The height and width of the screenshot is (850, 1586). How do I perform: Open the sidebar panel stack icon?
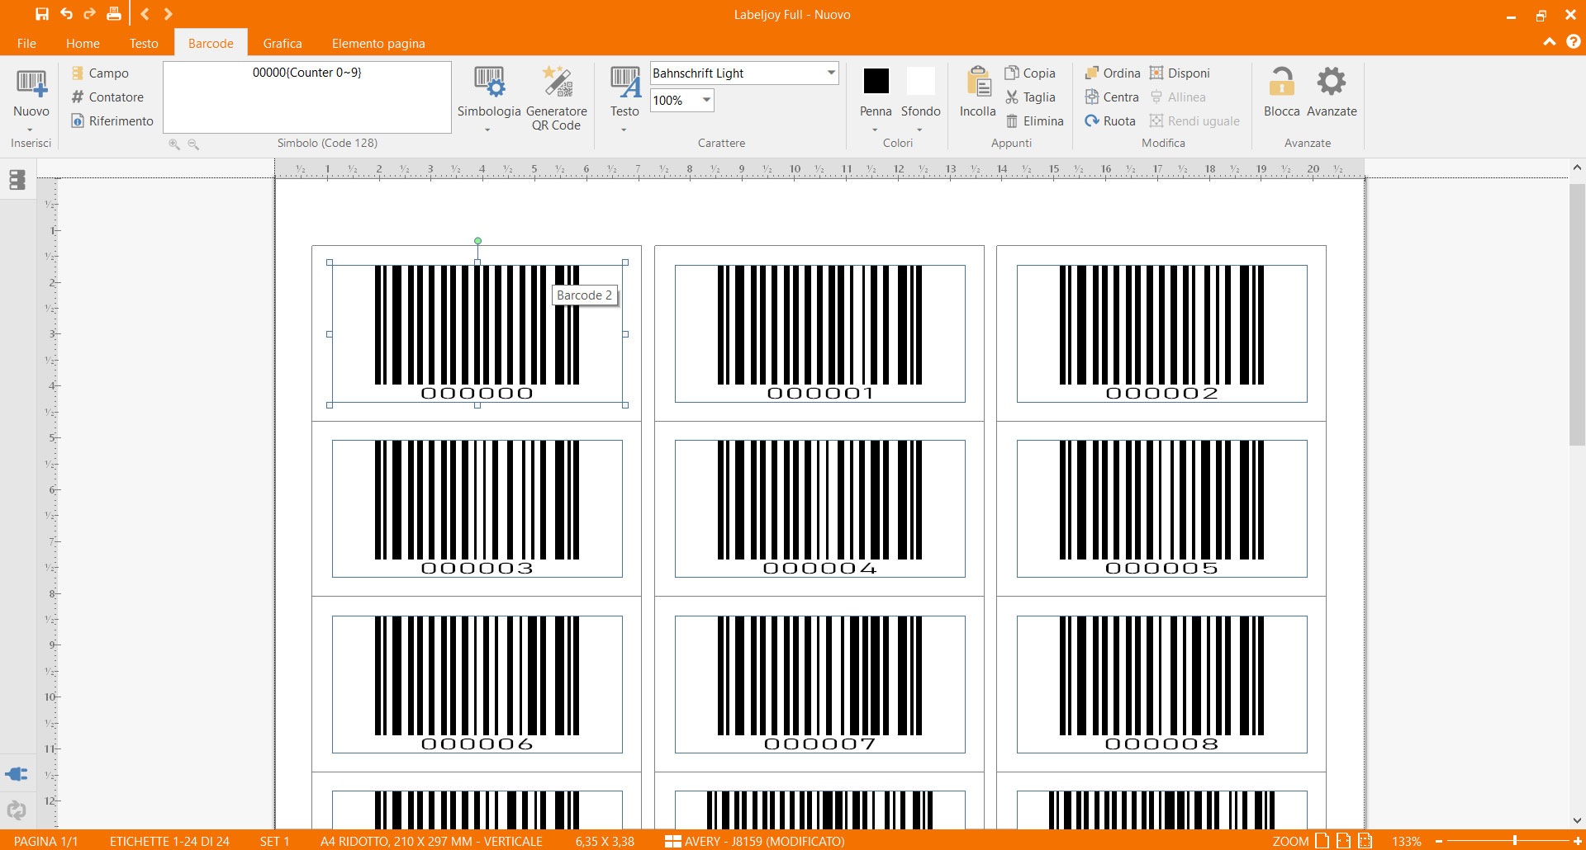tap(17, 180)
